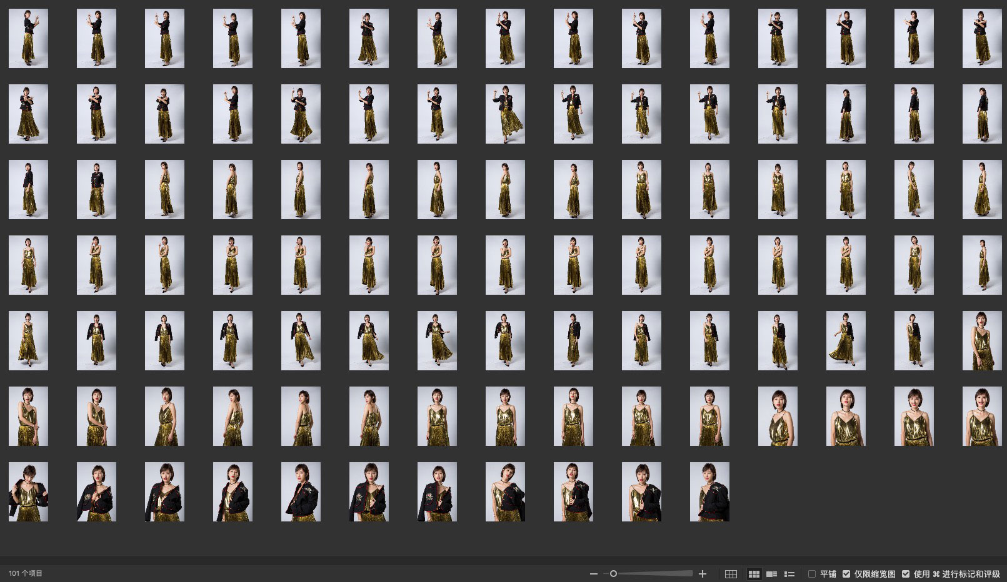Screen dimensions: 1007x582
Task: Toggle the lock thumbnail grid icon
Action: click(731, 574)
